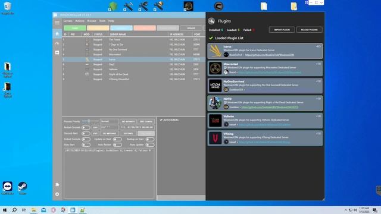Click the NoOneSurvived plugin logo

pos(216,86)
